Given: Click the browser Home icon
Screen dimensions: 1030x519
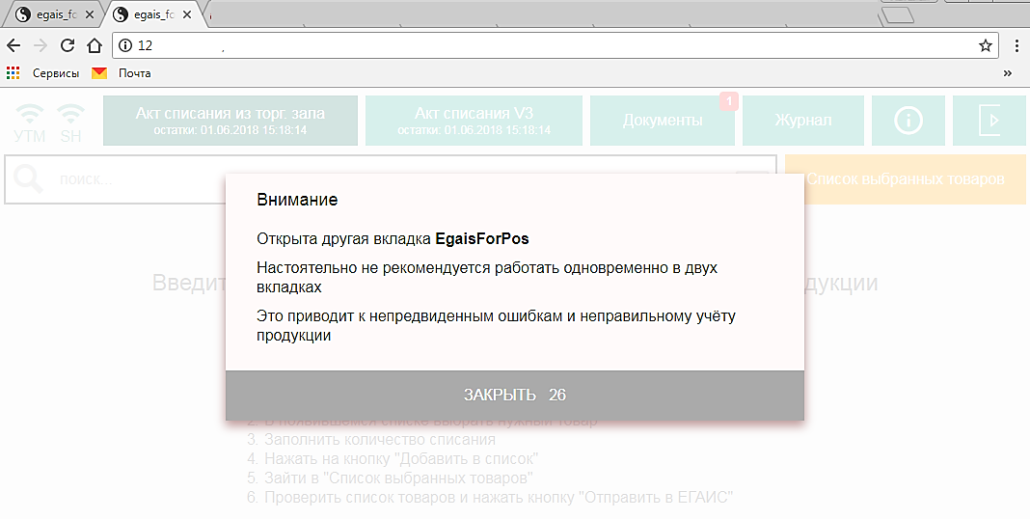Looking at the screenshot, I should pos(94,45).
